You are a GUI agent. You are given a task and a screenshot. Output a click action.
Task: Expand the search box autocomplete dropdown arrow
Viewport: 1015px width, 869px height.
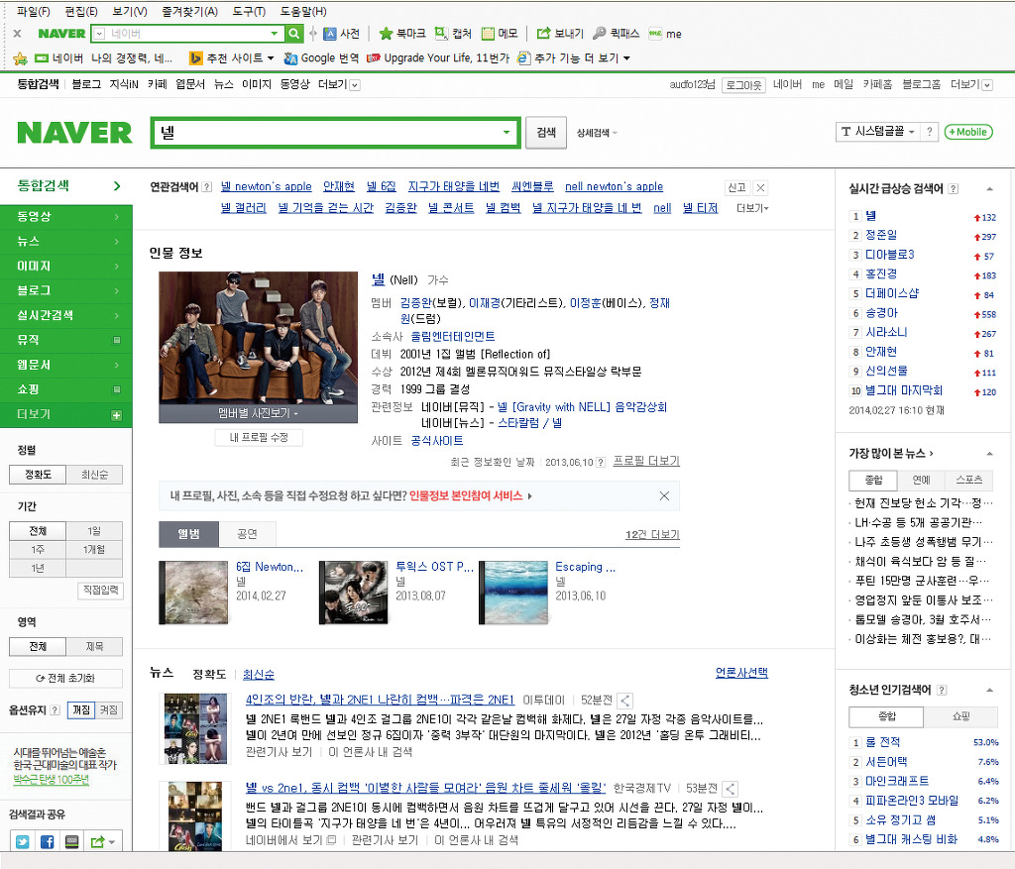[507, 133]
